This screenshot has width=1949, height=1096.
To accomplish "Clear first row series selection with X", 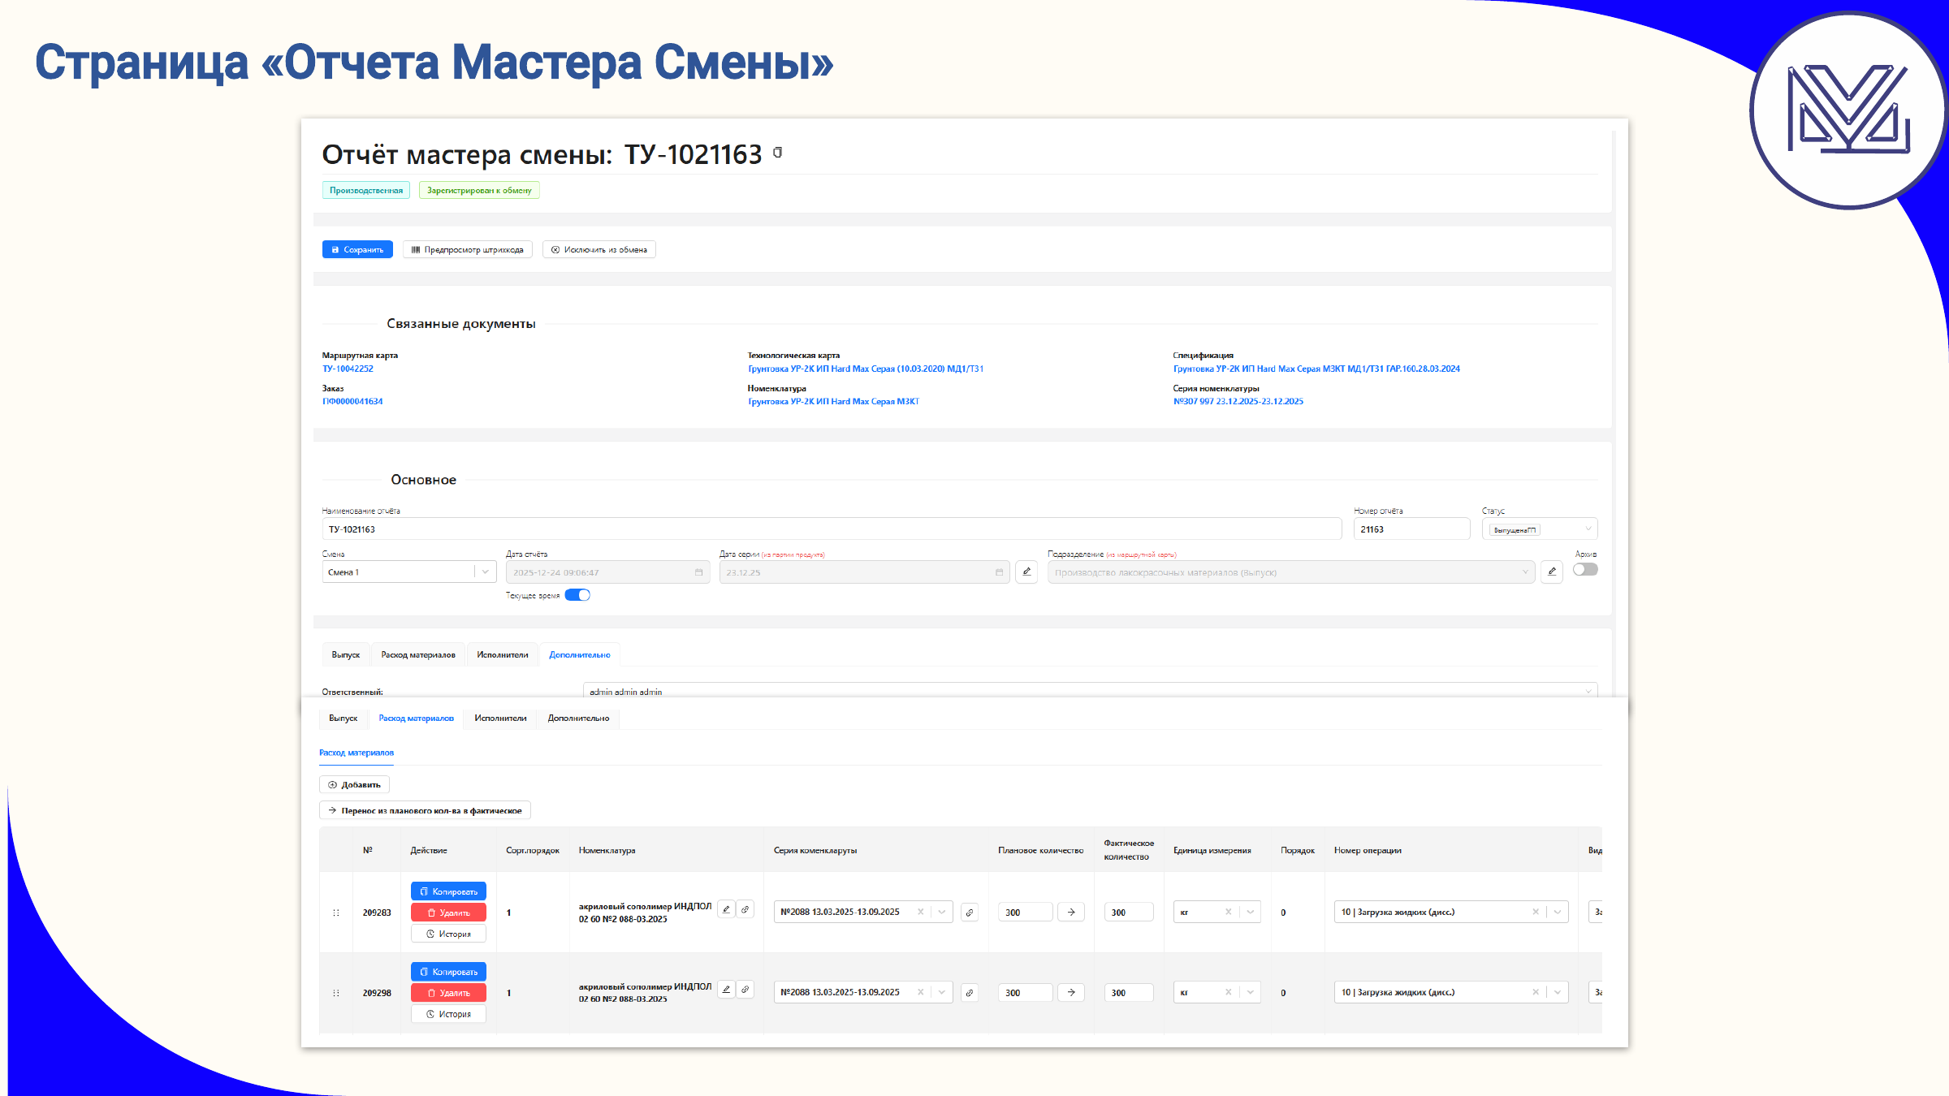I will (x=920, y=912).
